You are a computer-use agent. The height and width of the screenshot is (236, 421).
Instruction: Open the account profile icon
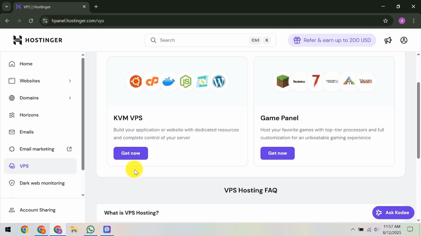404,40
